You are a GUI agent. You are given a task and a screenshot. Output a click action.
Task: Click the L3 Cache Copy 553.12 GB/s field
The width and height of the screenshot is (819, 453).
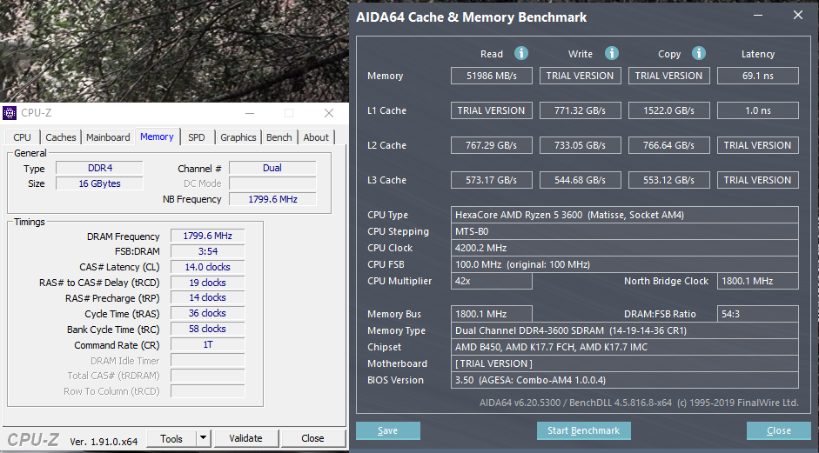pos(669,180)
